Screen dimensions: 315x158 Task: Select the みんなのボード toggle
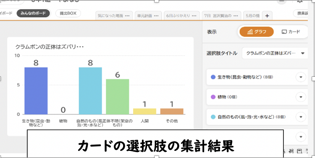[33, 13]
